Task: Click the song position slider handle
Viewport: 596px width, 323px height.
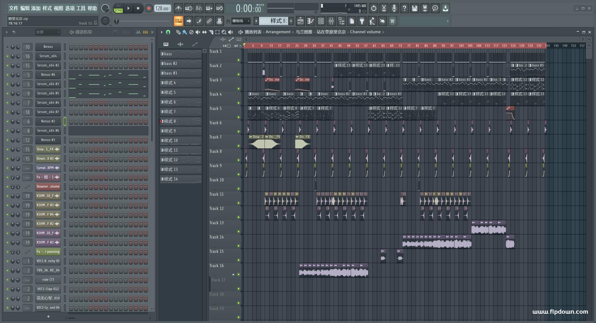Action: click(117, 21)
